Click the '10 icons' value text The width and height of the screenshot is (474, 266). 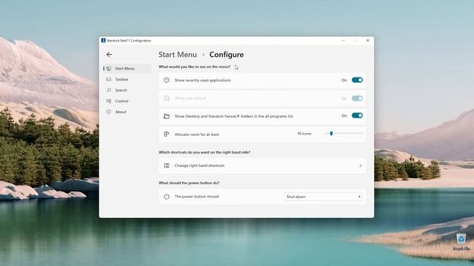coord(304,134)
